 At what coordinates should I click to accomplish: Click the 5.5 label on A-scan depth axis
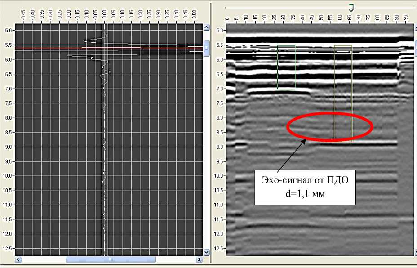coord(9,45)
